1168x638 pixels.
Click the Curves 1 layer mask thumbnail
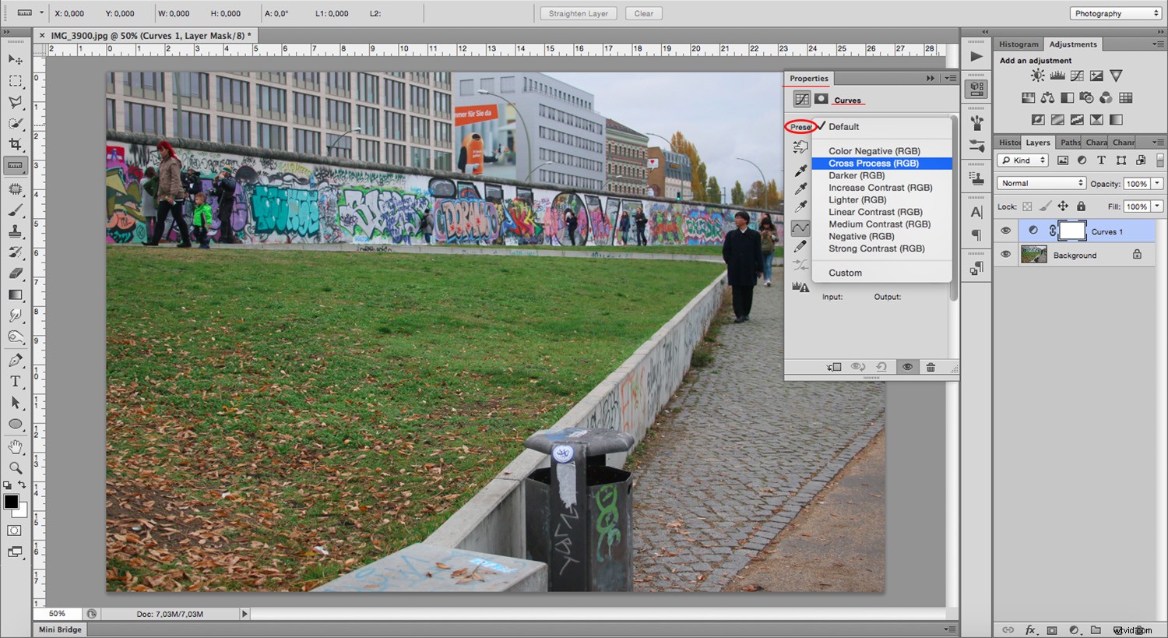coord(1072,231)
